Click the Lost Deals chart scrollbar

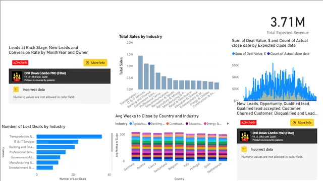click(112, 142)
